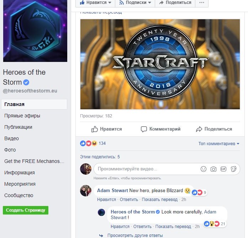The height and width of the screenshot is (238, 248).
Task: Open Adam Stewart's profile link
Action: 112,190
